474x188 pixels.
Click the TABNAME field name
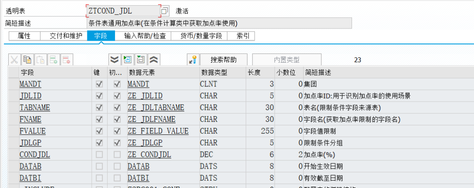(x=35, y=108)
